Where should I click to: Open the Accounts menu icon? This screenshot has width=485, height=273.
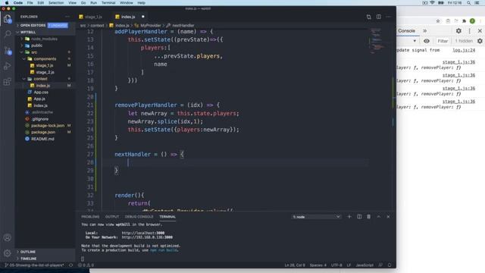(8, 237)
